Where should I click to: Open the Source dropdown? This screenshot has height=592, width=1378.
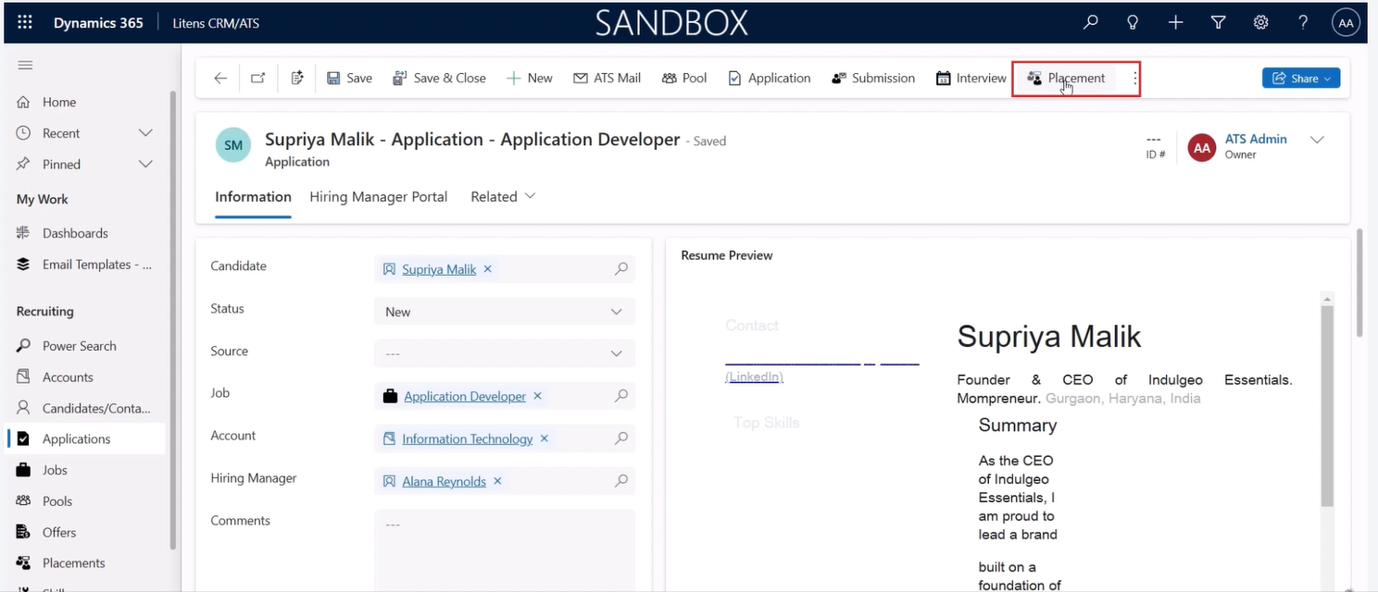coord(505,353)
